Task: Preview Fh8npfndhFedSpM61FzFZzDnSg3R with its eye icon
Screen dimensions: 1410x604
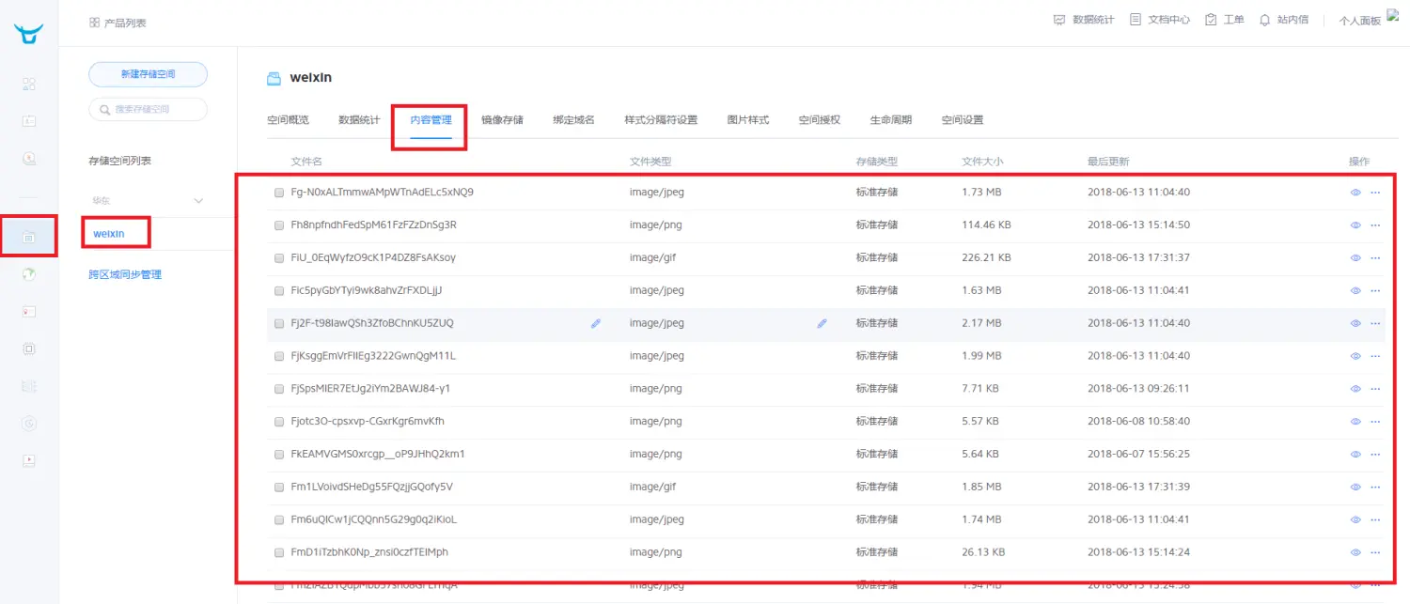Action: tap(1355, 225)
